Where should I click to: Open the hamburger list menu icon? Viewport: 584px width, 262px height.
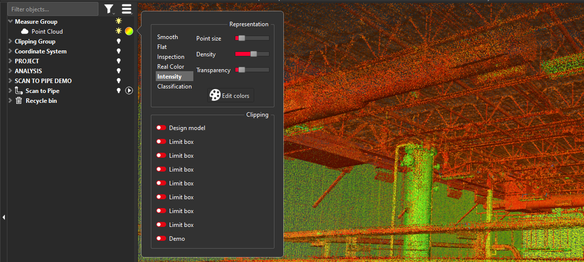[127, 9]
